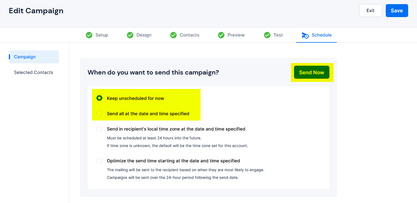Go to the Contacts step tab
The width and height of the screenshot is (417, 203).
(185, 35)
